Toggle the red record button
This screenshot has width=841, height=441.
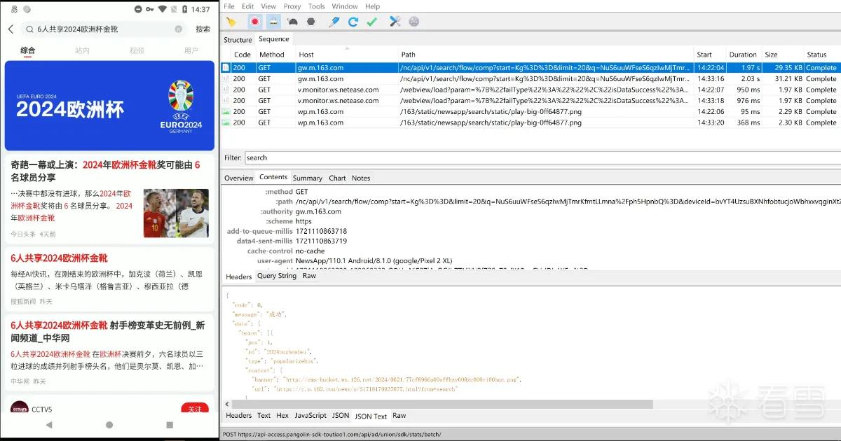(x=254, y=22)
